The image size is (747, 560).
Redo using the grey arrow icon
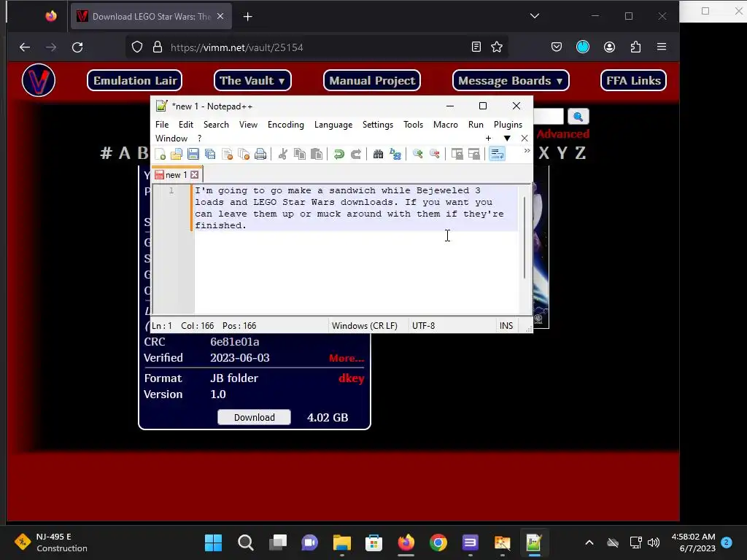click(x=355, y=155)
